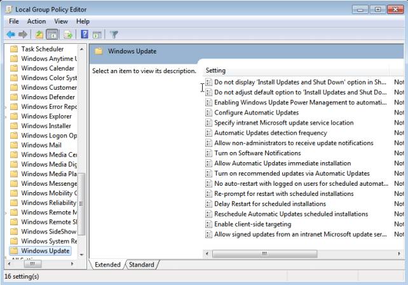Switch to the Standard tab
The width and height of the screenshot is (408, 285).
pos(142,265)
